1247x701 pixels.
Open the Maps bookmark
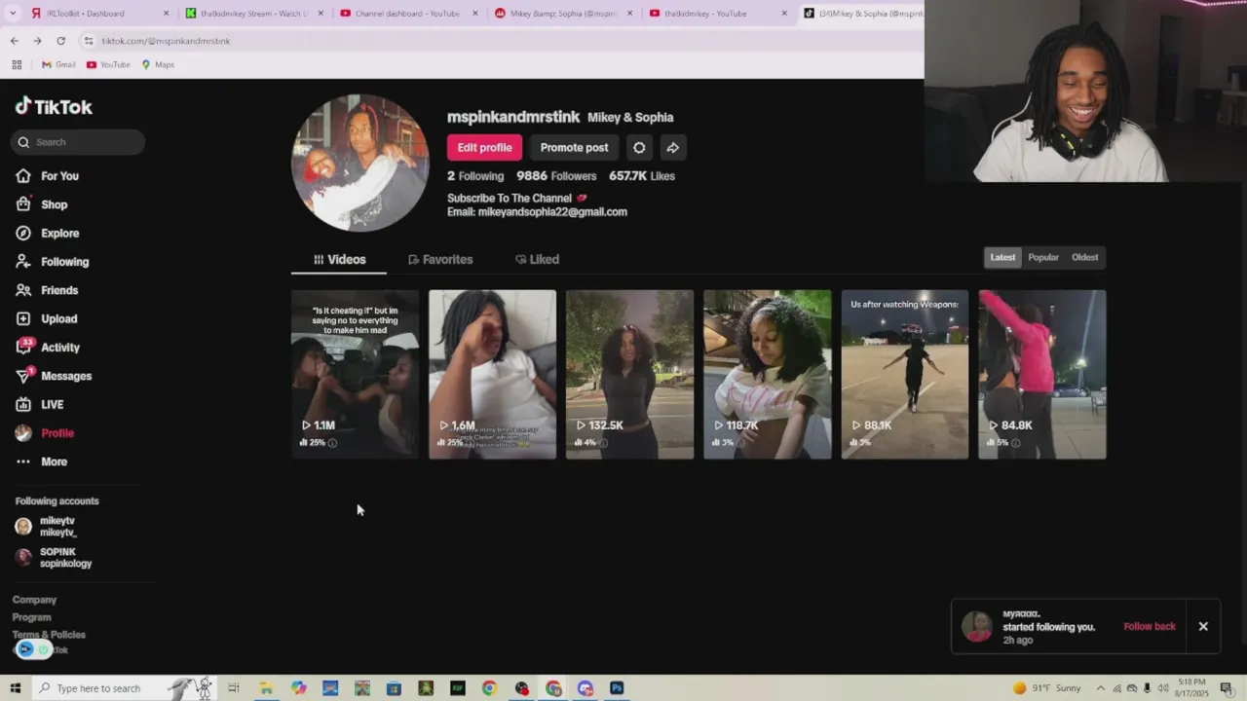click(158, 64)
